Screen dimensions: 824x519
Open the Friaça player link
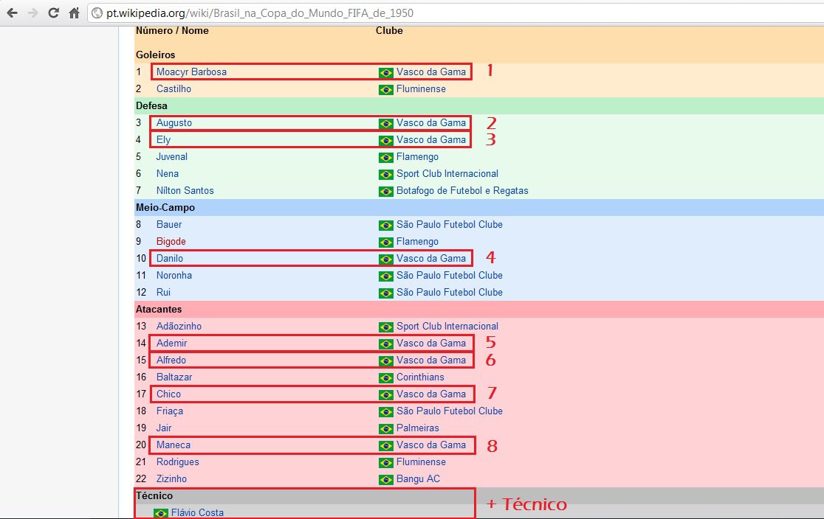pyautogui.click(x=170, y=411)
